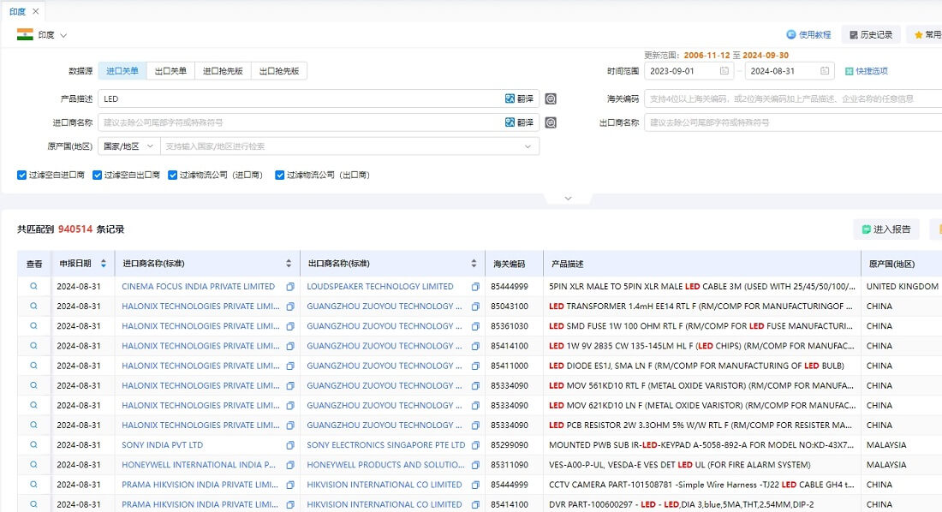Copy exporter name LOUDSPEAKER TECHNOLOGY LIMITED

pos(475,287)
